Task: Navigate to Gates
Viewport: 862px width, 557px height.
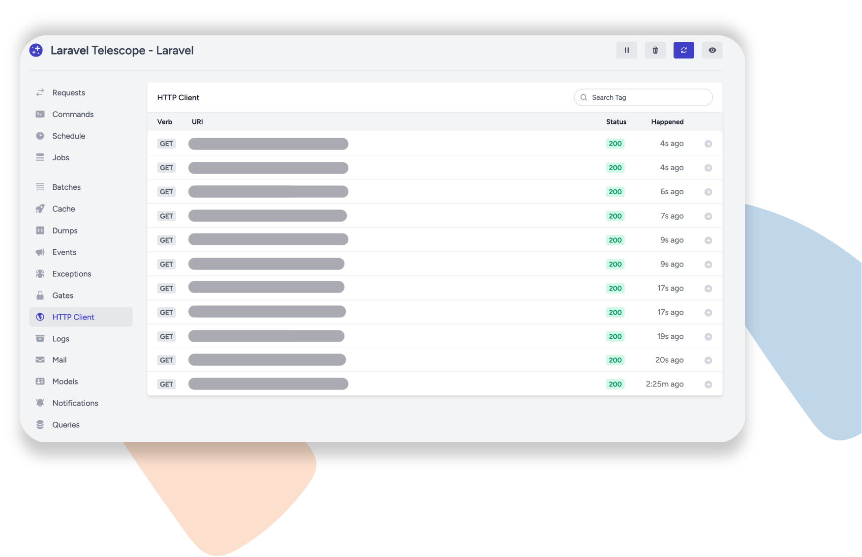Action: pyautogui.click(x=63, y=295)
